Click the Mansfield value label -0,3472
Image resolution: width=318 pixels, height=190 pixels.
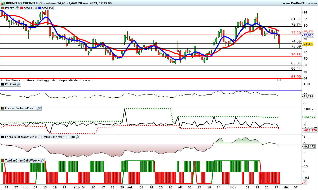click(309, 146)
